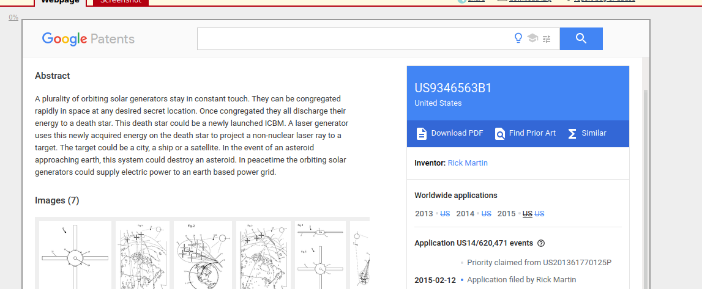
Task: Toggle the Scholar graduation cap icon
Action: coord(532,38)
